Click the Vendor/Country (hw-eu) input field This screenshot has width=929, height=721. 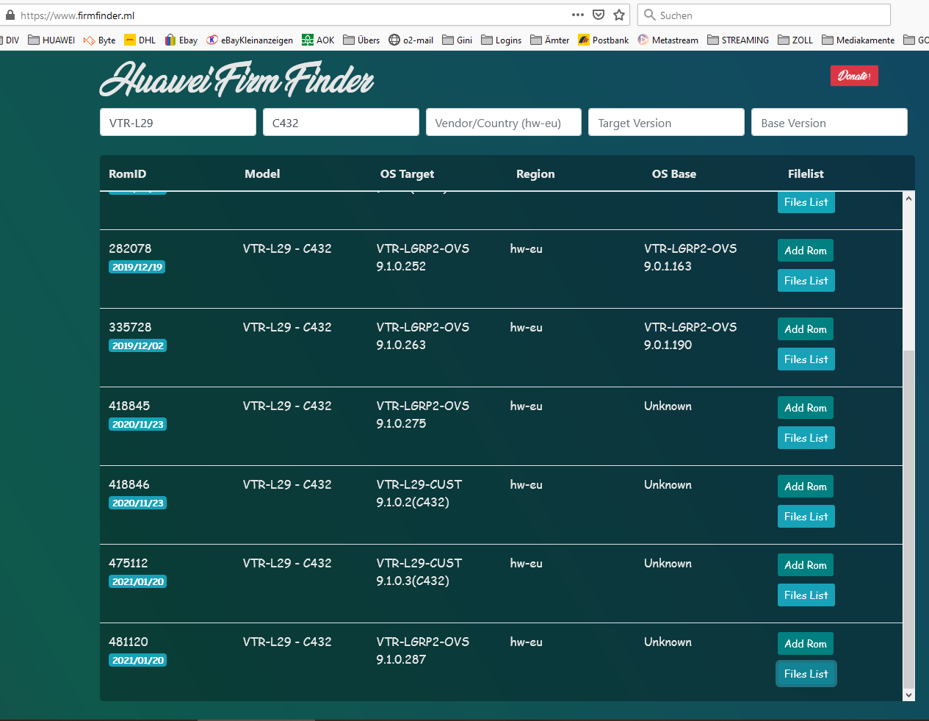tap(504, 123)
